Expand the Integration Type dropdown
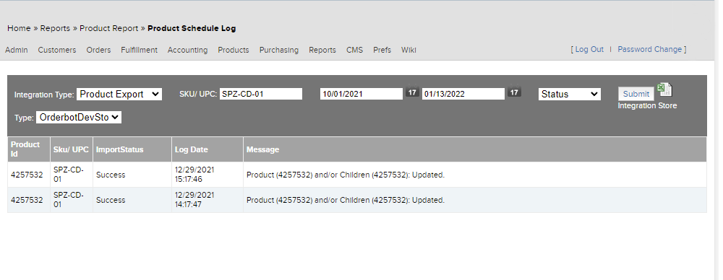Screen dimensions: 723x280 click(119, 94)
